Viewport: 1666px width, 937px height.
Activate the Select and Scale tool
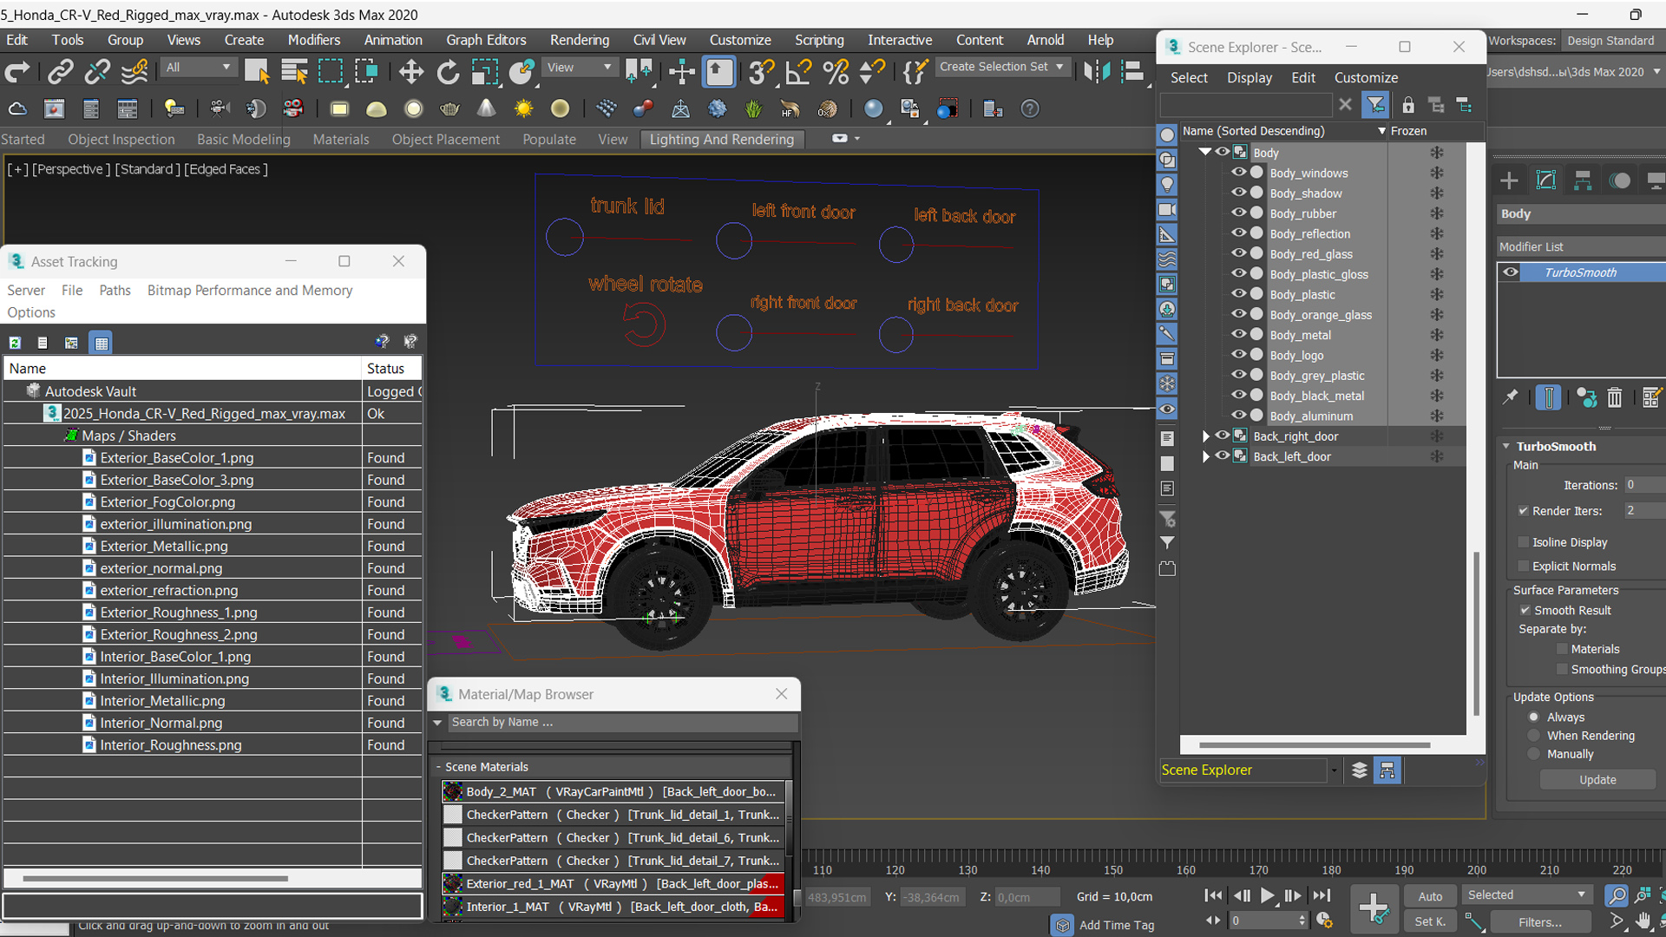point(484,72)
